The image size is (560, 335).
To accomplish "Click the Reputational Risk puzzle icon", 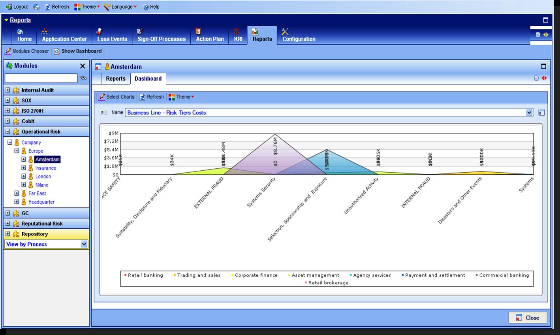I will (x=16, y=224).
